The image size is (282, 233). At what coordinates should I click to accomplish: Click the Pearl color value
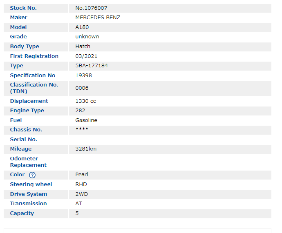click(x=82, y=175)
